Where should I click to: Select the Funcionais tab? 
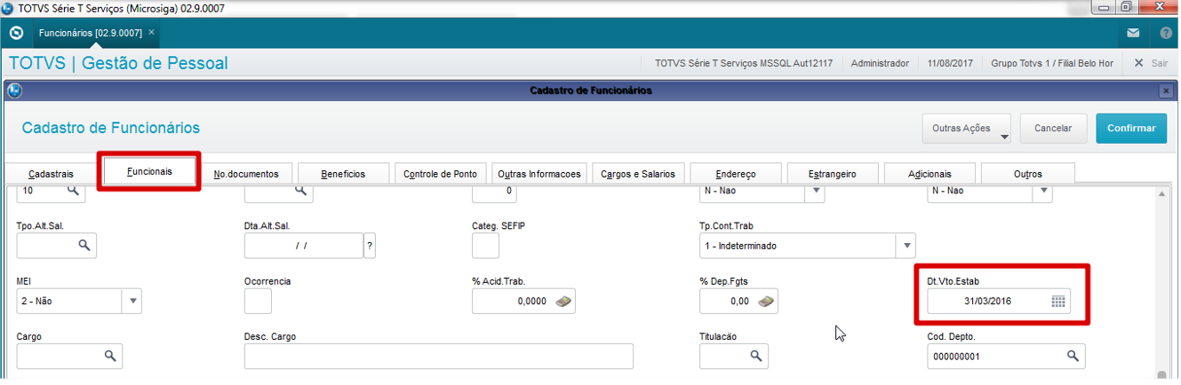pos(149,170)
